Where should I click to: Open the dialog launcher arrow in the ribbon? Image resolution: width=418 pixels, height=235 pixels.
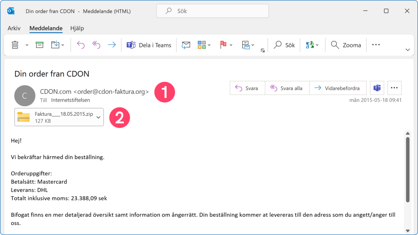pos(263,50)
